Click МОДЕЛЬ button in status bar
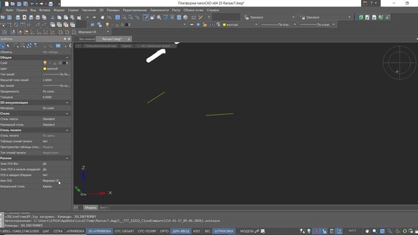 coord(247,231)
